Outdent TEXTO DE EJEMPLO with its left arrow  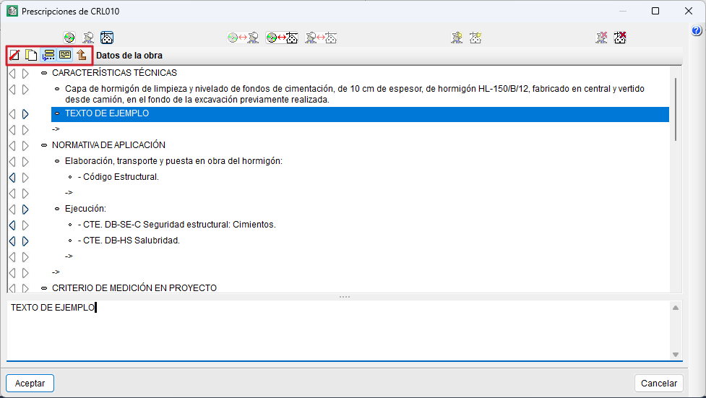tap(12, 114)
